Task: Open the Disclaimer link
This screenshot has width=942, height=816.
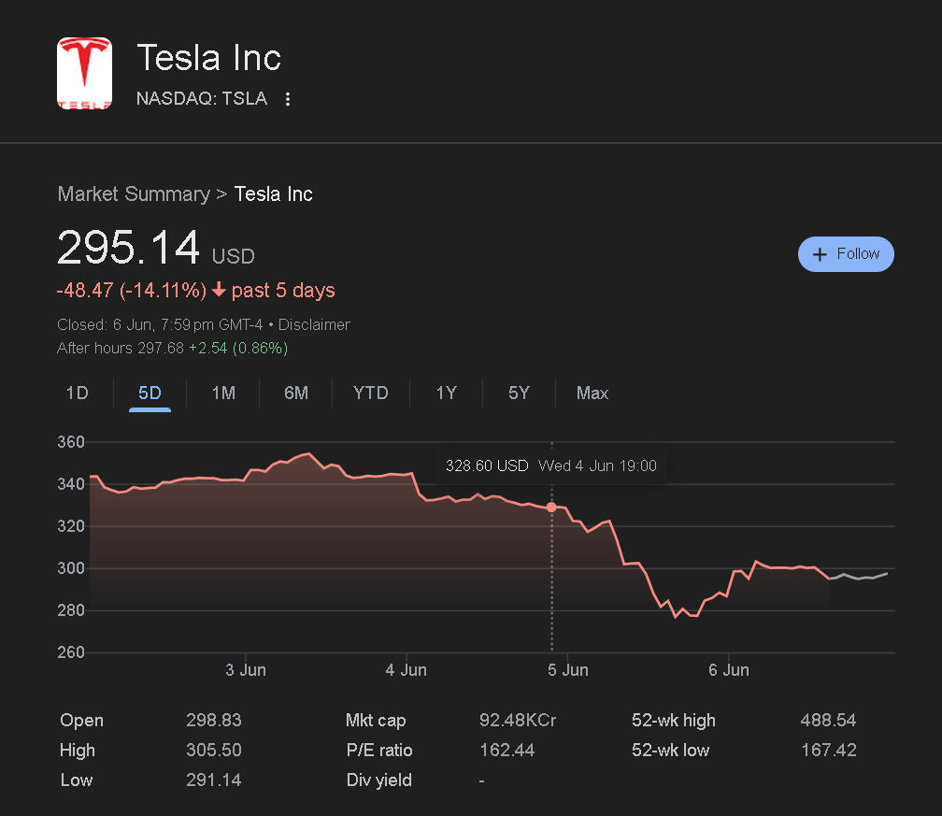Action: 314,324
